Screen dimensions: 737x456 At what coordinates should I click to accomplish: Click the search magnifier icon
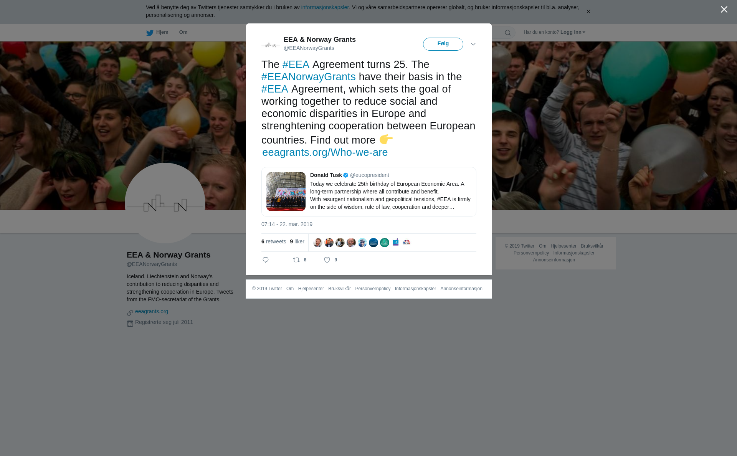[x=508, y=33]
